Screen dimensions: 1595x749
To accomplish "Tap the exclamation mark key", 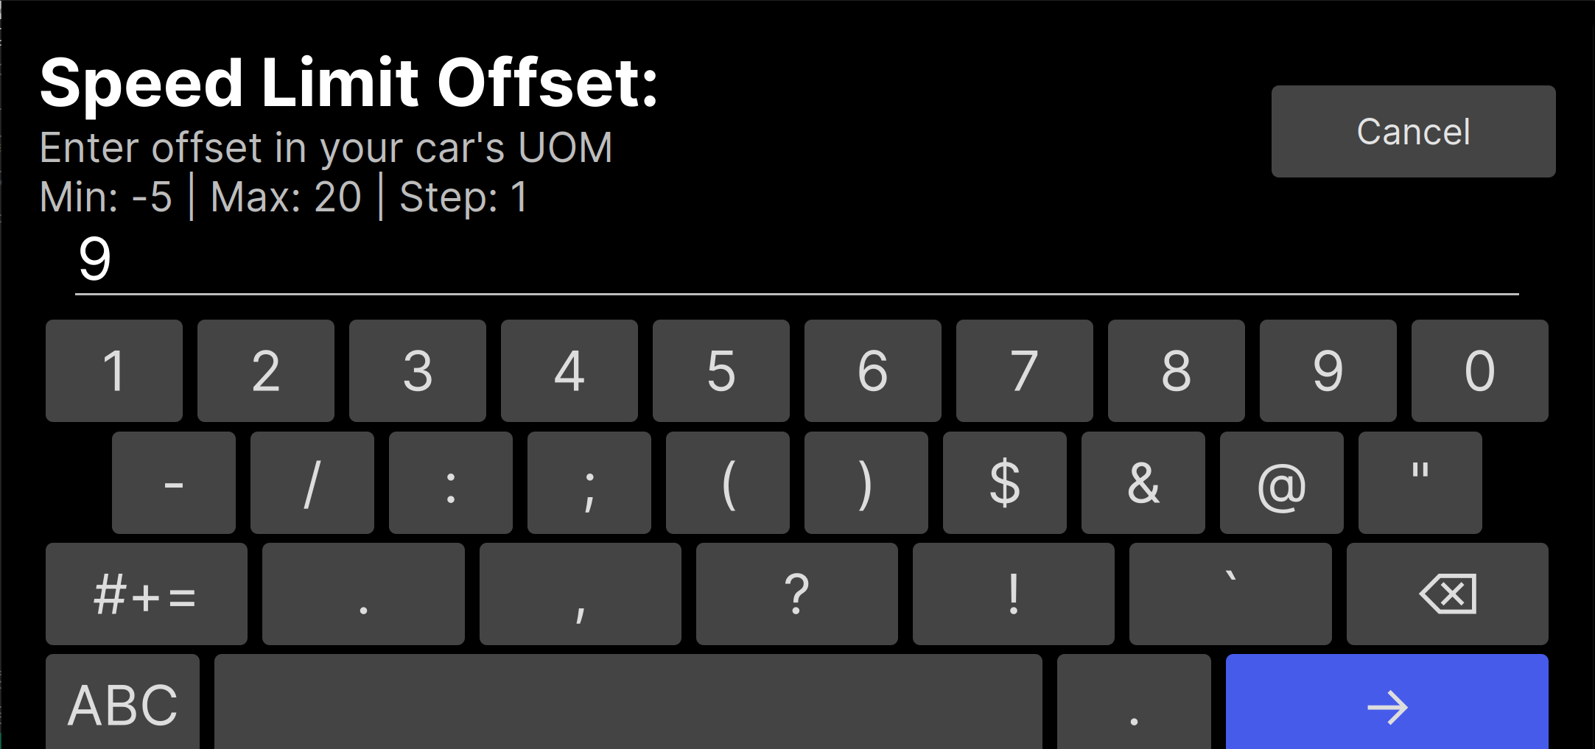I will pyautogui.click(x=1013, y=594).
